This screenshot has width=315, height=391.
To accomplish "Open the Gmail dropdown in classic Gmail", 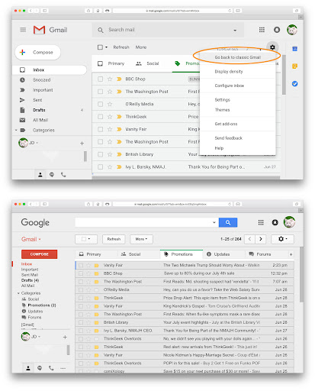I will tap(31, 239).
